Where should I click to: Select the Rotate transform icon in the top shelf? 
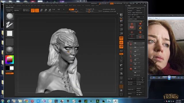tap(50, 10)
